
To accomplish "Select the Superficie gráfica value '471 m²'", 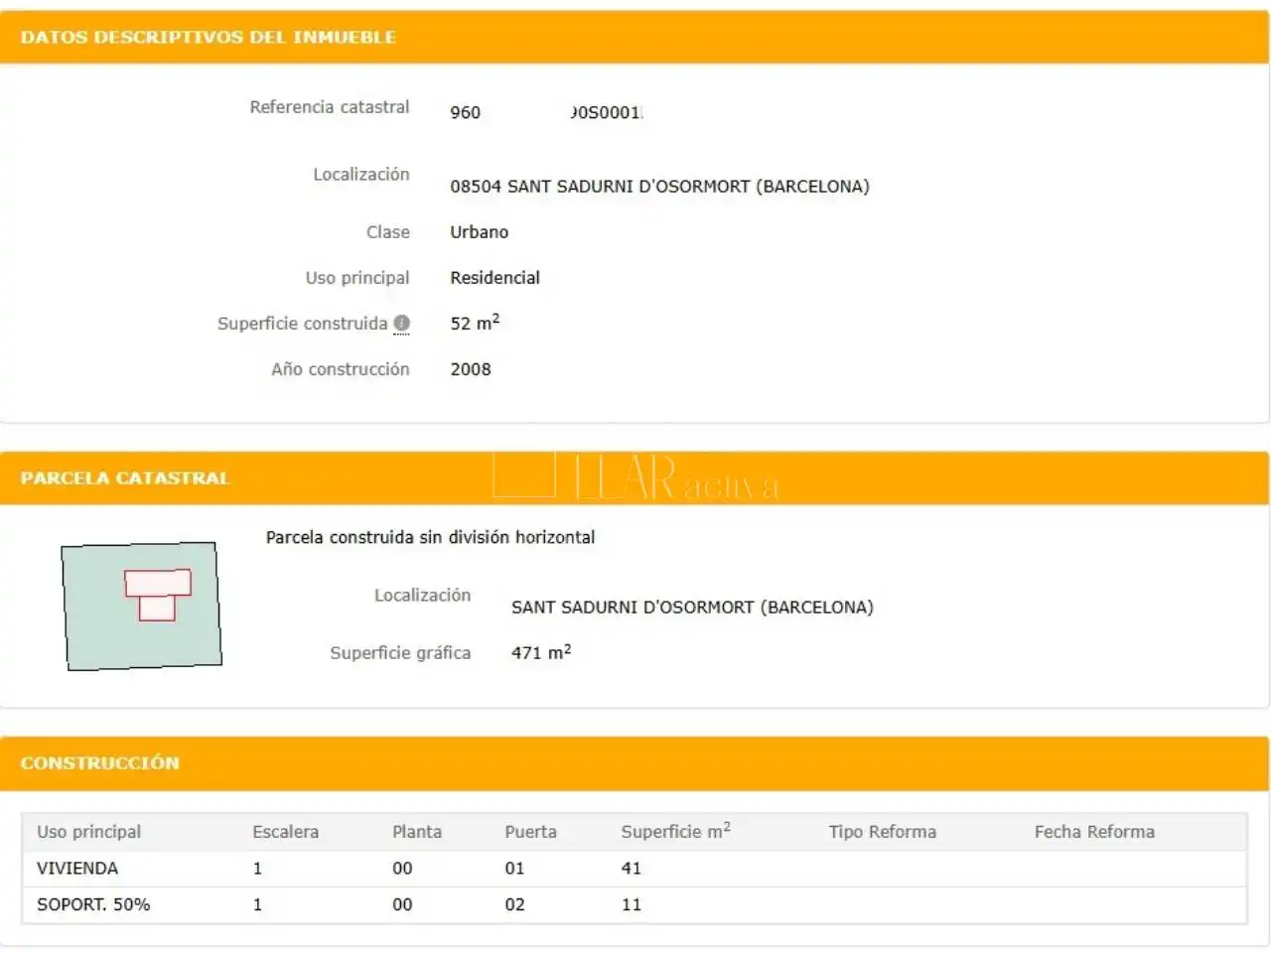I will 541,652.
